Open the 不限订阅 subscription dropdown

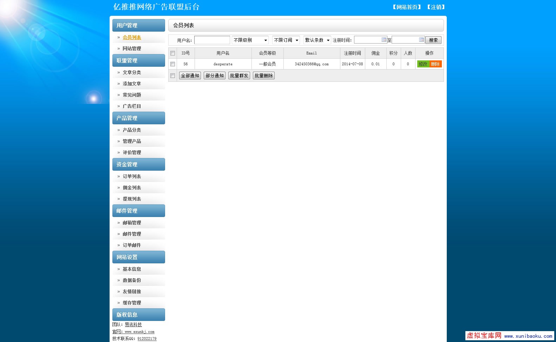coord(286,40)
